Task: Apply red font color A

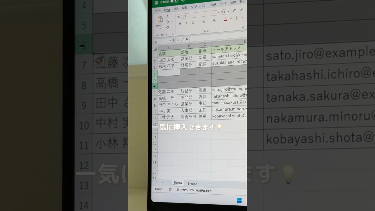Action: coord(225,19)
